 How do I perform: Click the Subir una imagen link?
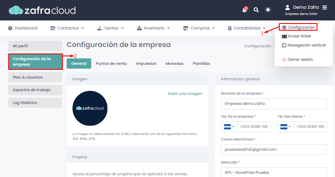click(x=185, y=93)
